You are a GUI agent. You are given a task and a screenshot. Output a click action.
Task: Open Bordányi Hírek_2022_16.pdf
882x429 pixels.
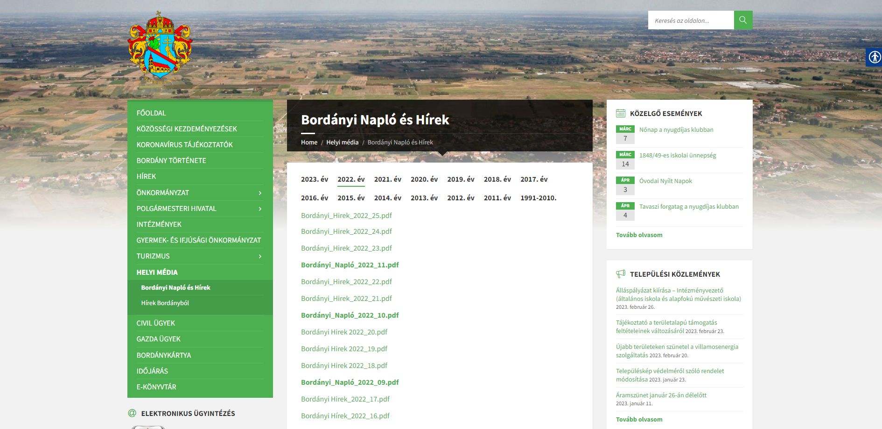tap(345, 416)
